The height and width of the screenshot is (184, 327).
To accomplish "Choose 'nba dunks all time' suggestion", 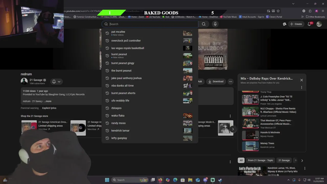I will click(x=150, y=86).
